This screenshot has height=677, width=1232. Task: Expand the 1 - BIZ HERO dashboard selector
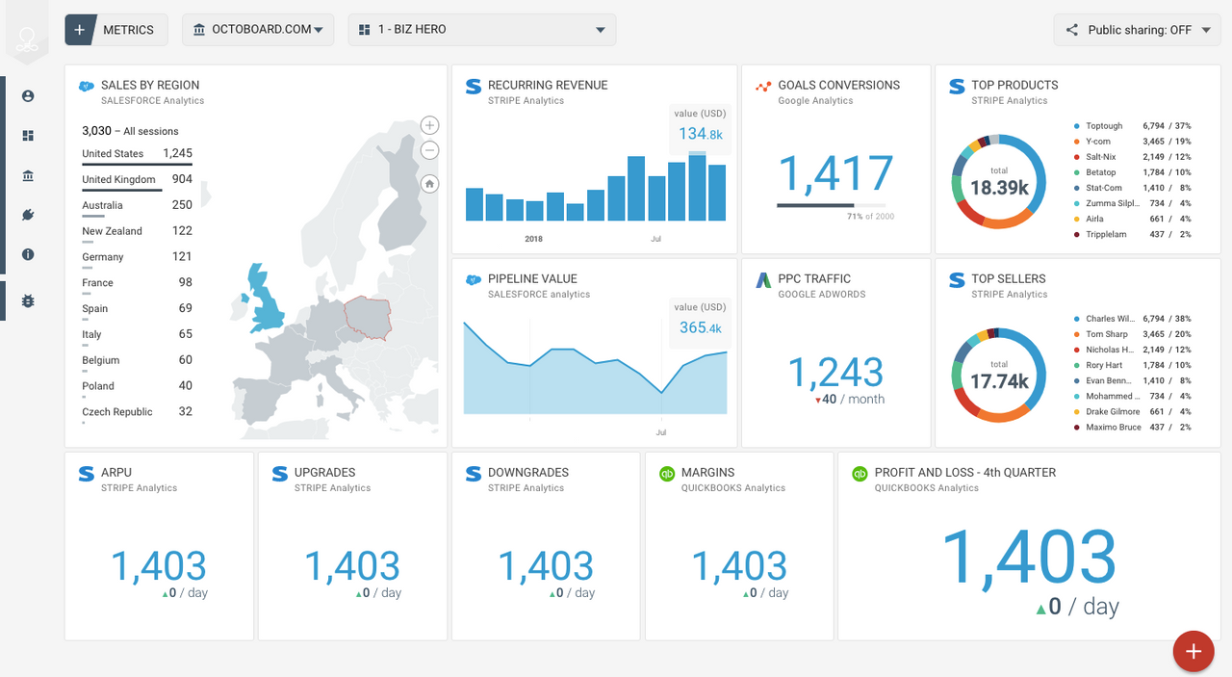pyautogui.click(x=482, y=30)
